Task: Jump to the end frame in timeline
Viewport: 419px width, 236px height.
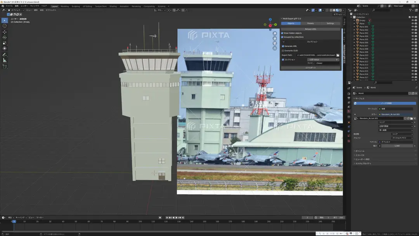Action: [x=183, y=217]
